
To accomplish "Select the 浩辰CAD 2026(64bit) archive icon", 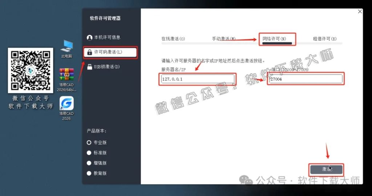I will point(66,80).
